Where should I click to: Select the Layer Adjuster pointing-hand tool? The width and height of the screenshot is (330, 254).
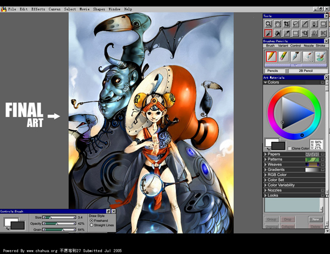click(x=305, y=33)
